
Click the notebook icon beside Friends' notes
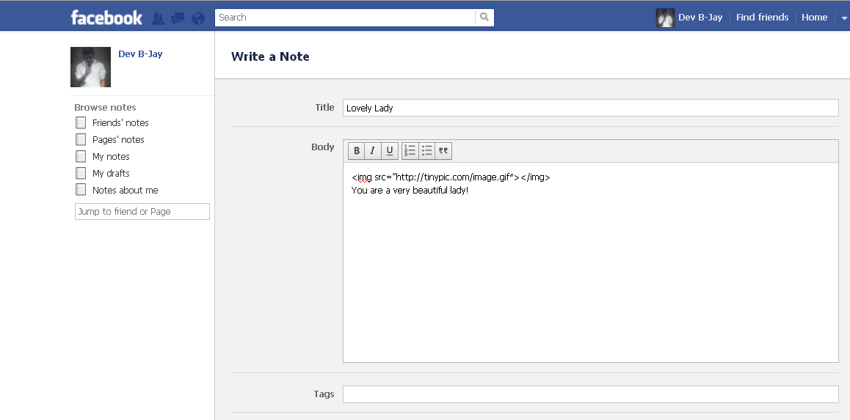click(81, 123)
